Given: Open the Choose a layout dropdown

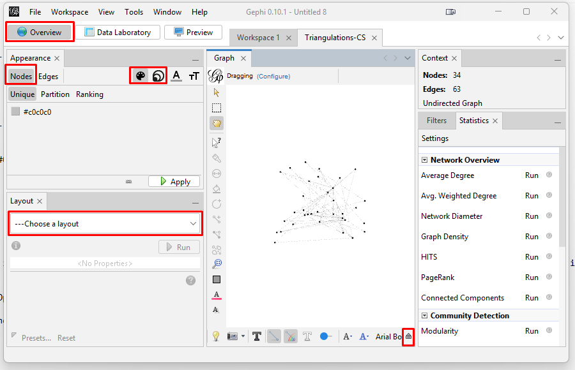Looking at the screenshot, I should (x=105, y=224).
